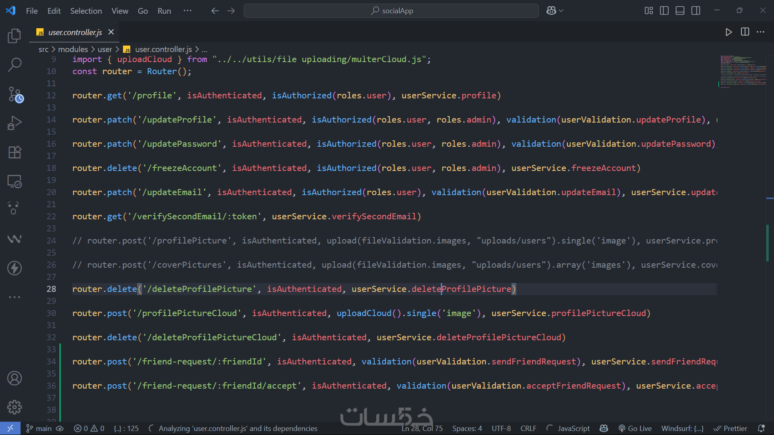Open the Copilot chat icon in title bar

[551, 11]
